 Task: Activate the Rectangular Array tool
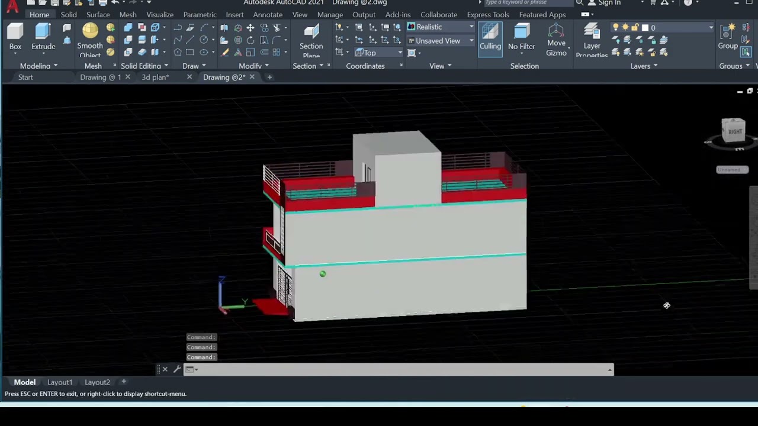(277, 52)
